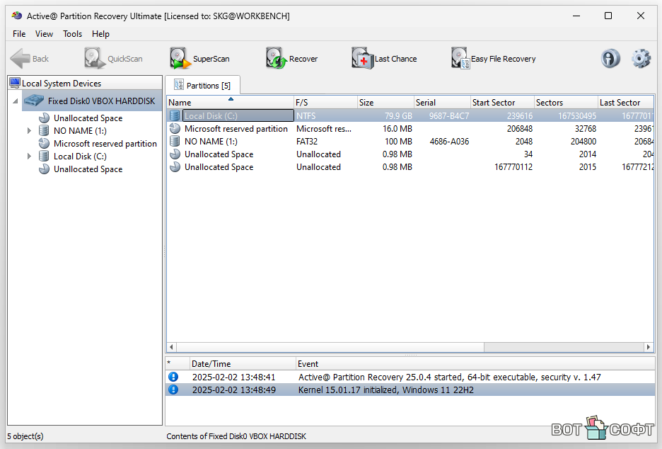Click the Date/Time log column header
The width and height of the screenshot is (662, 449).
243,363
